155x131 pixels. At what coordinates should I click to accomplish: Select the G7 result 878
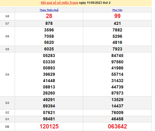coord(49,23)
